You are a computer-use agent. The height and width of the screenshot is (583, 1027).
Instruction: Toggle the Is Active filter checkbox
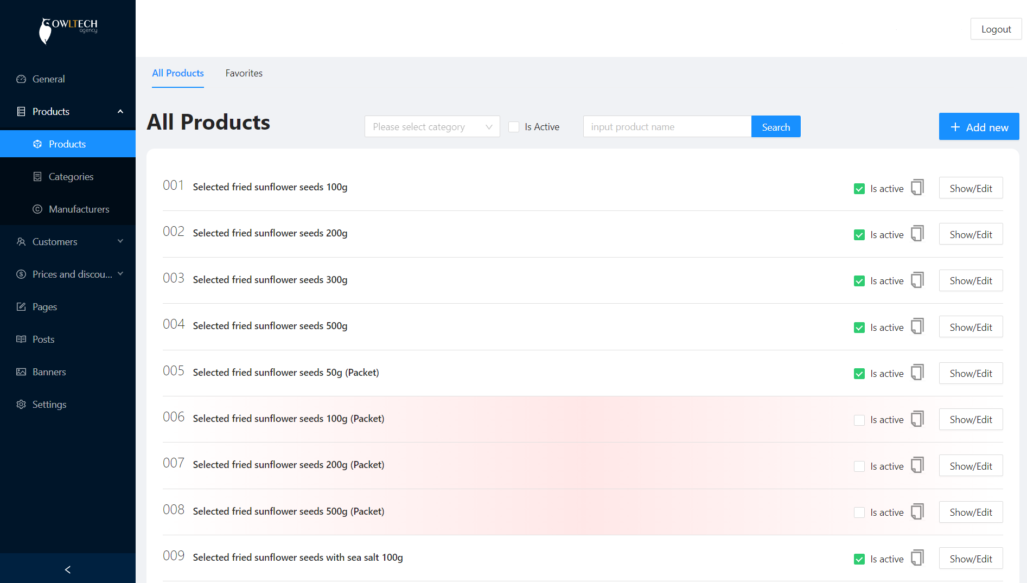pos(514,127)
